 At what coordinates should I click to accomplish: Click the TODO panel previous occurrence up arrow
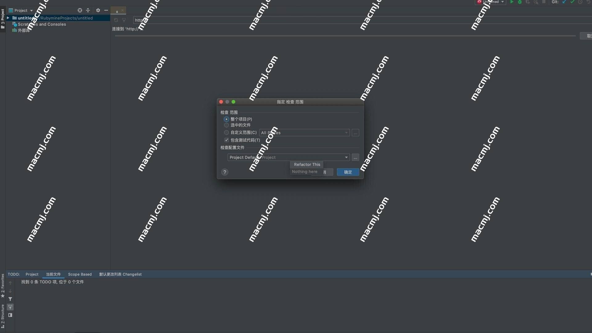[10, 283]
